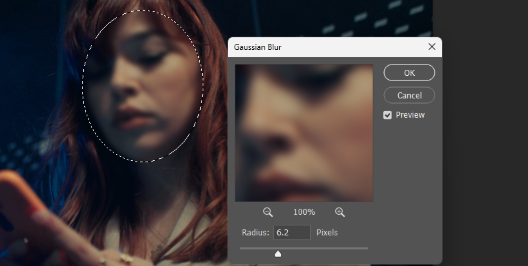Click the Radius label text
The image size is (528, 266).
pyautogui.click(x=255, y=232)
